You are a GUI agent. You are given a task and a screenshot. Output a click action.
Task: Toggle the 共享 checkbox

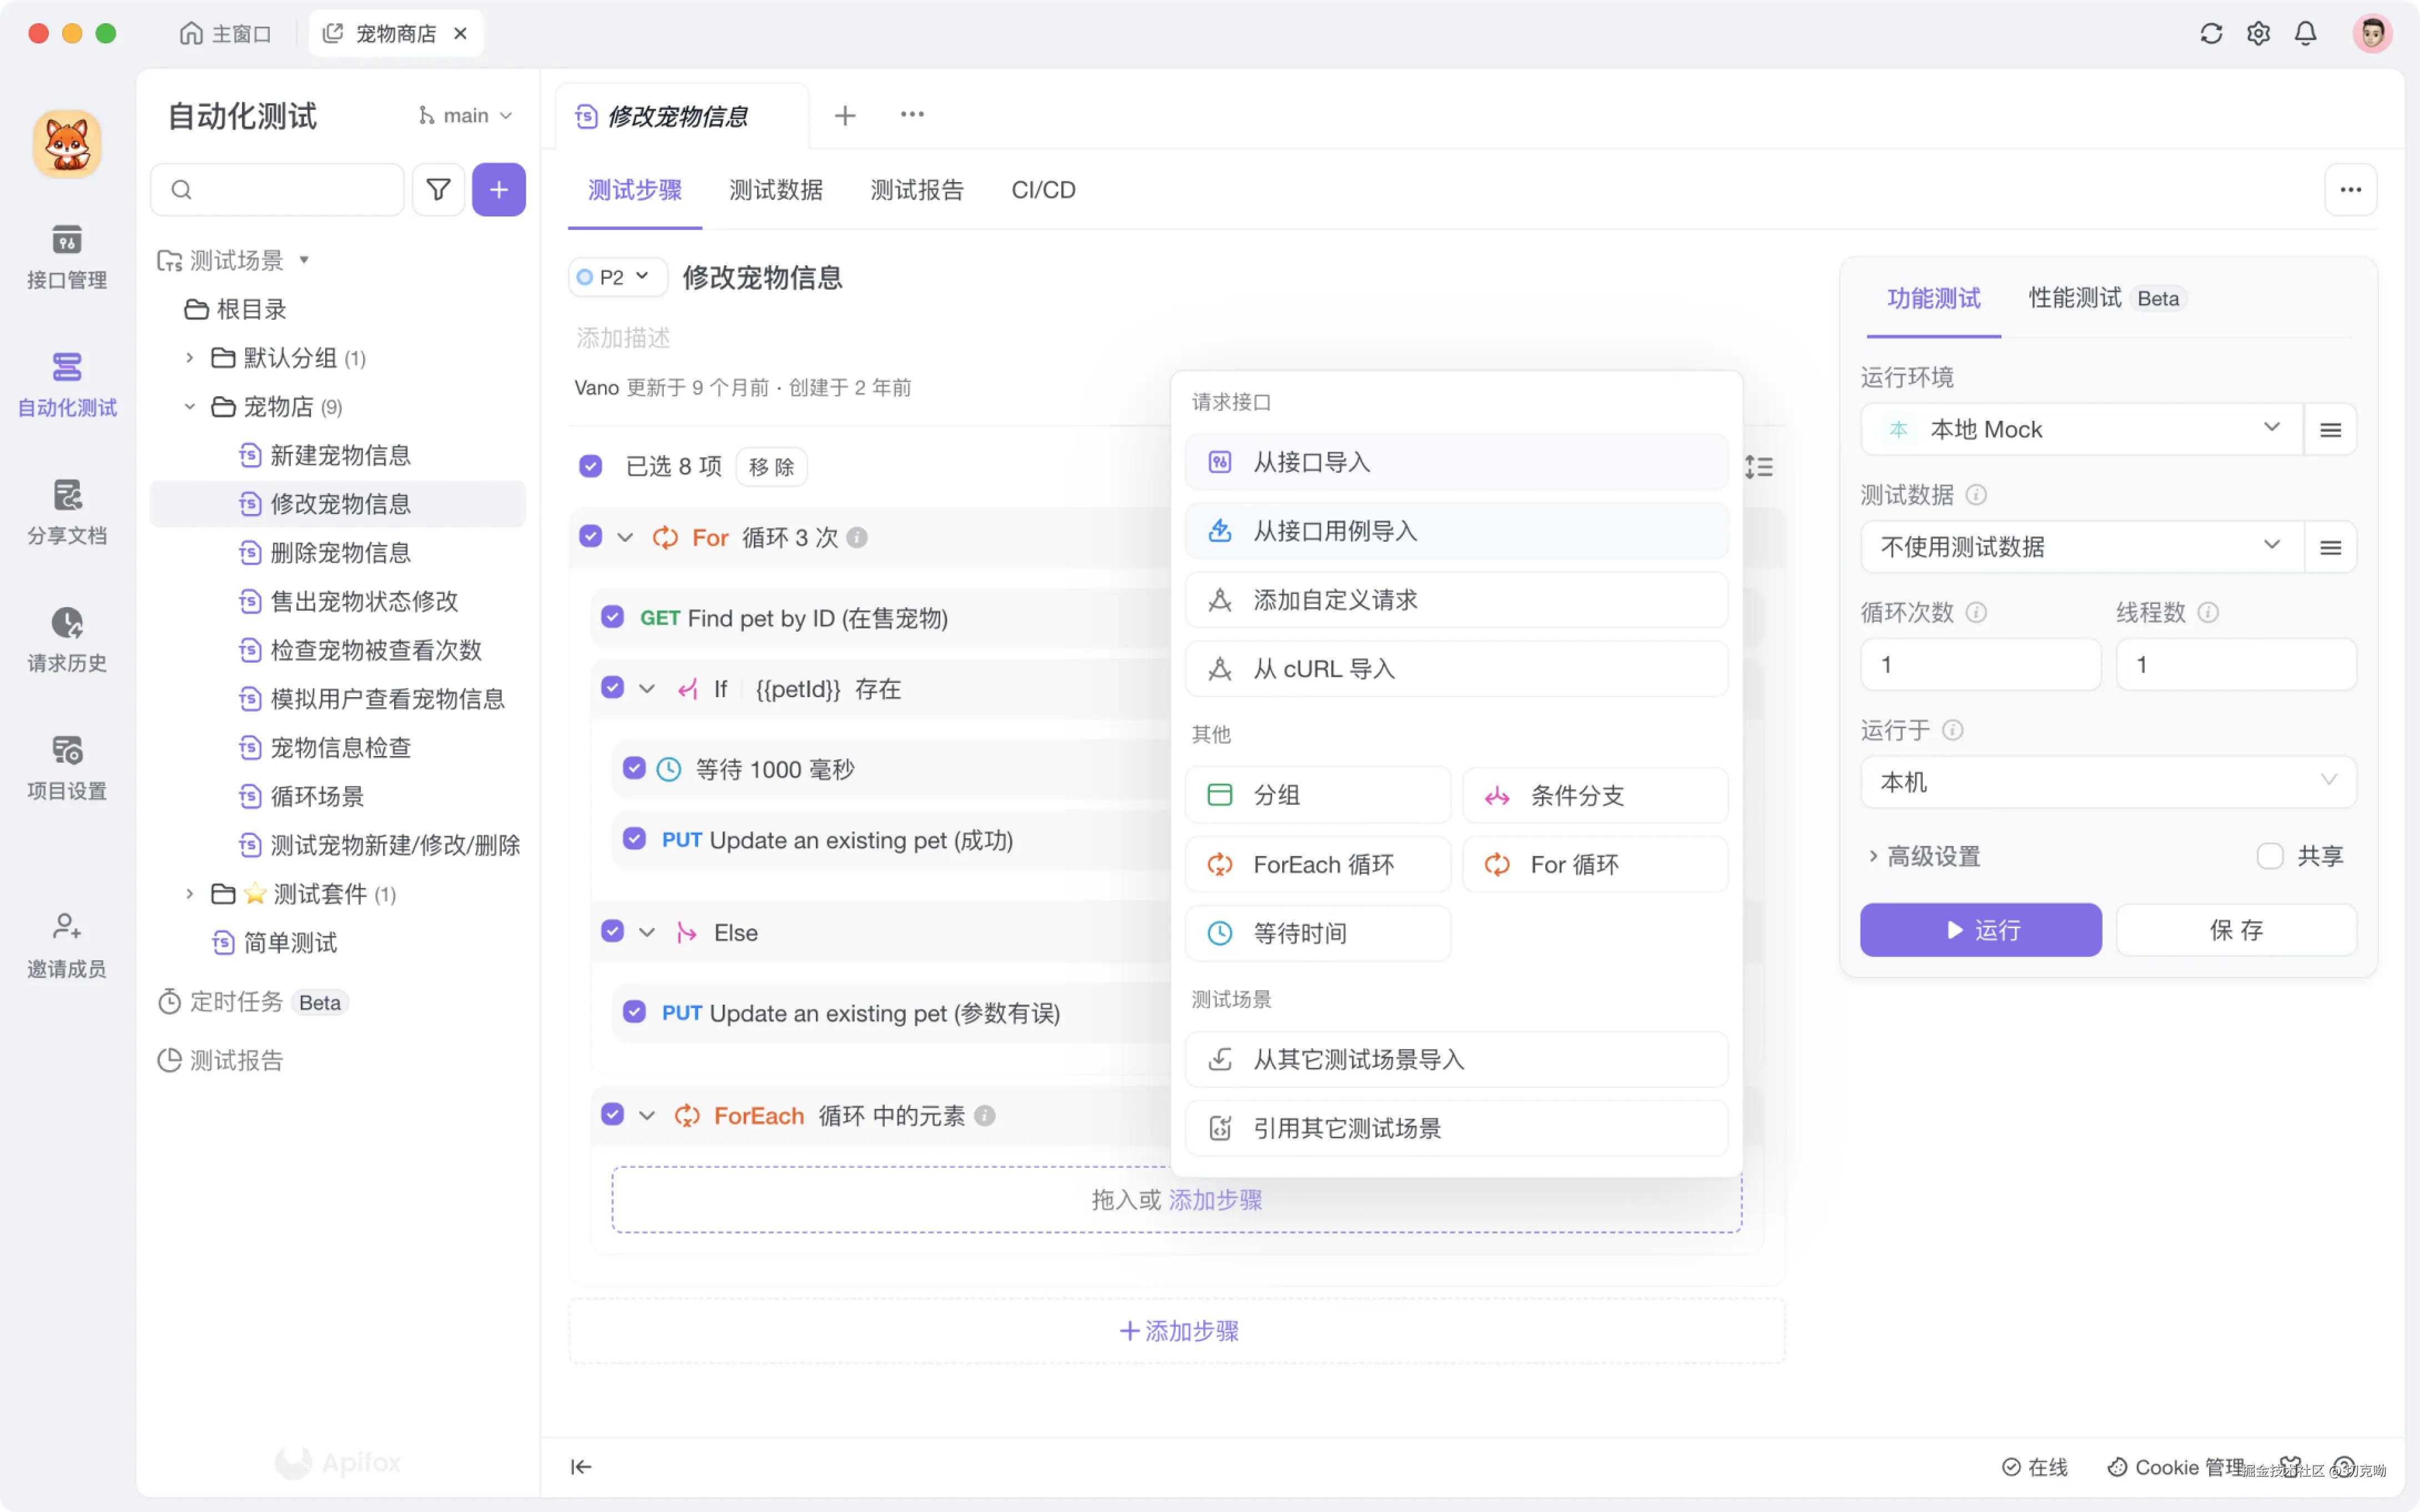[2269, 856]
